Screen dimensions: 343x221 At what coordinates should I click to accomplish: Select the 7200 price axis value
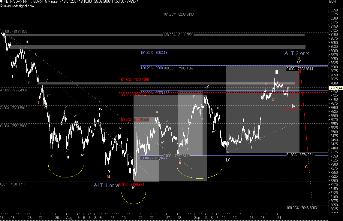[334, 181]
